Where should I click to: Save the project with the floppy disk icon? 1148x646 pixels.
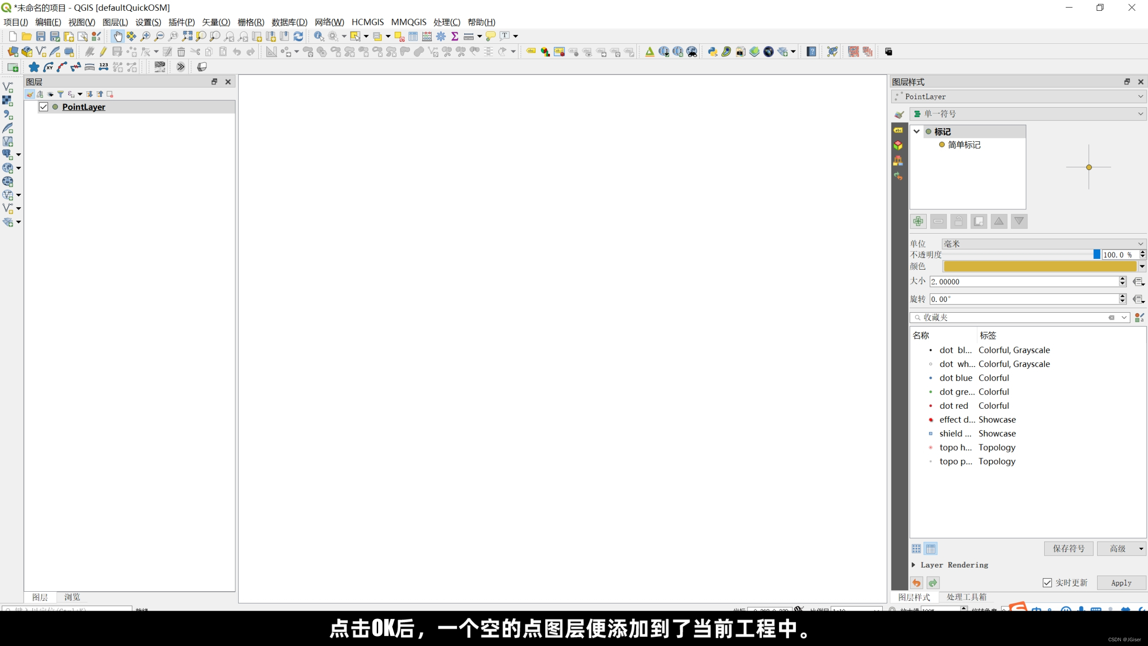40,36
